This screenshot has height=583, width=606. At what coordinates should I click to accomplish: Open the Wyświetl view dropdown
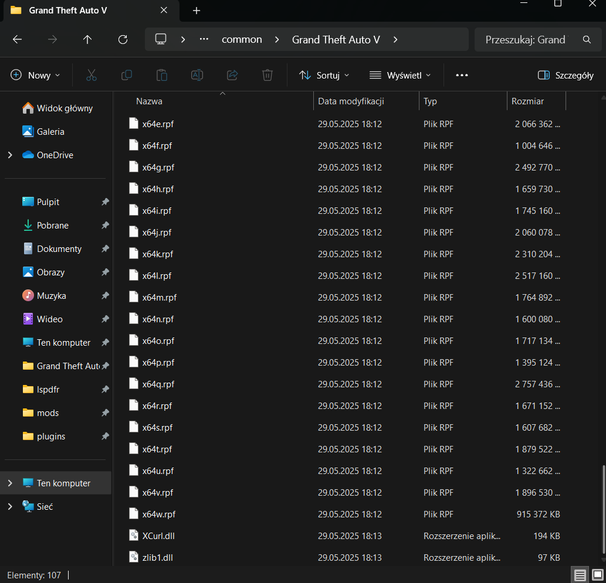[400, 75]
